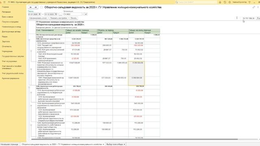Image resolution: width=260 pixels, height=146 pixels.
Task: Click the Печать button
Action: point(74,18)
